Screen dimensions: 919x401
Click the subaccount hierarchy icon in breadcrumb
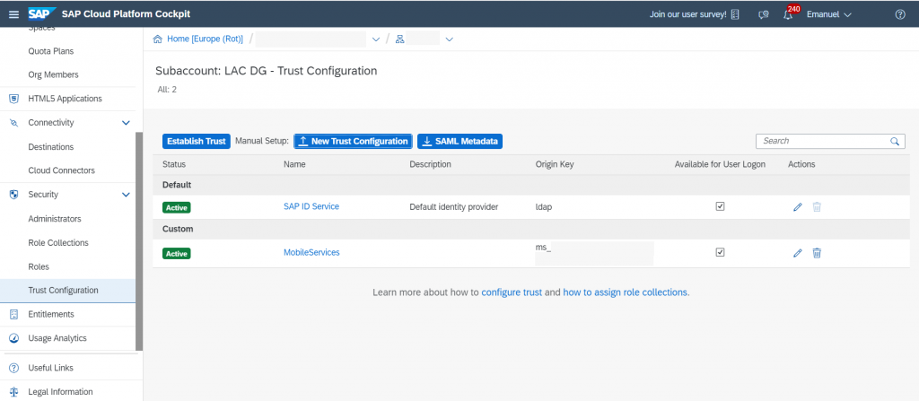pos(399,39)
